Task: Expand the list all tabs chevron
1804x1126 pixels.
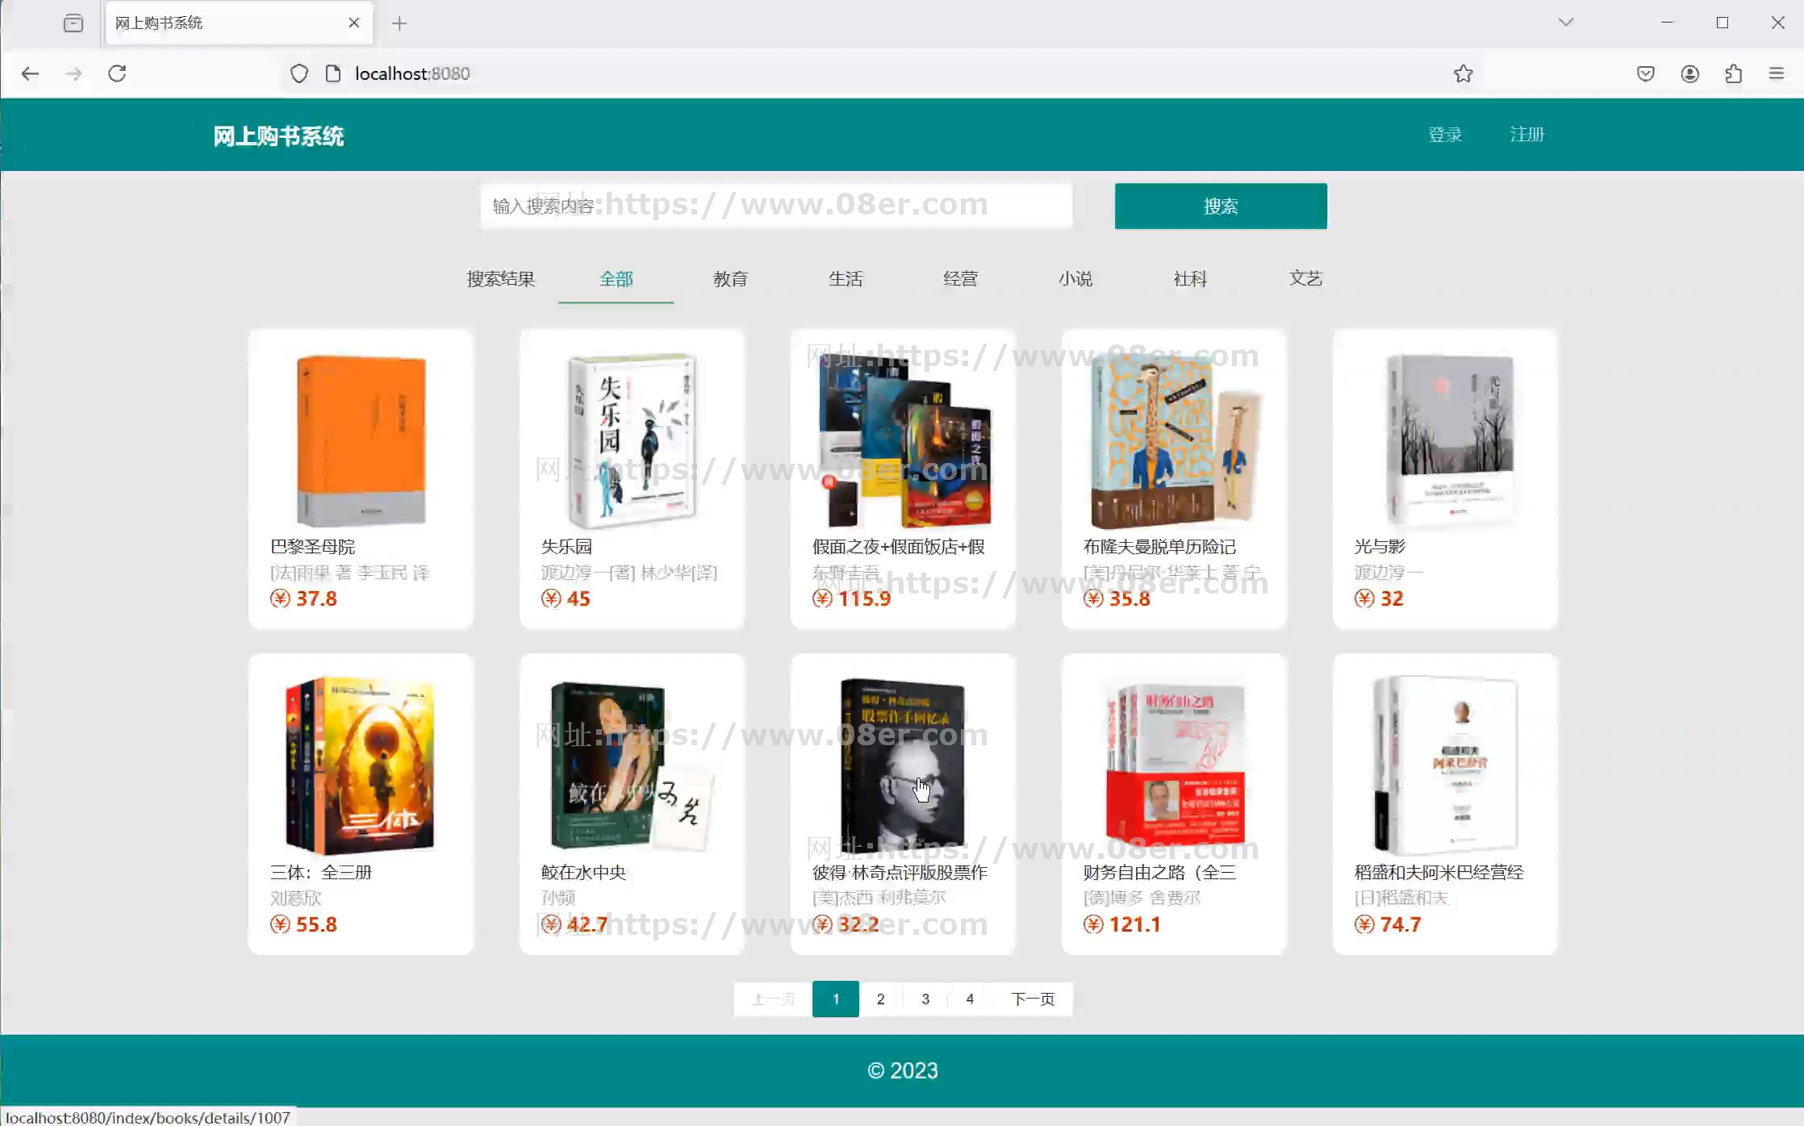Action: point(1566,23)
